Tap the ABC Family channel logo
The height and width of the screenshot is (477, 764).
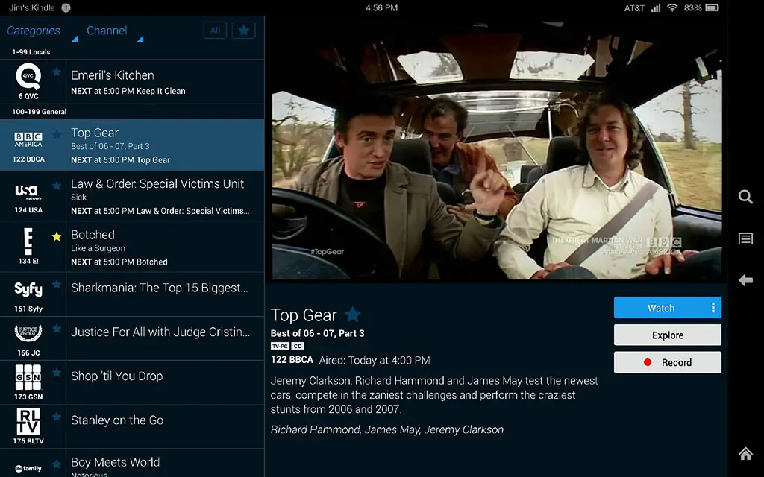tap(28, 468)
